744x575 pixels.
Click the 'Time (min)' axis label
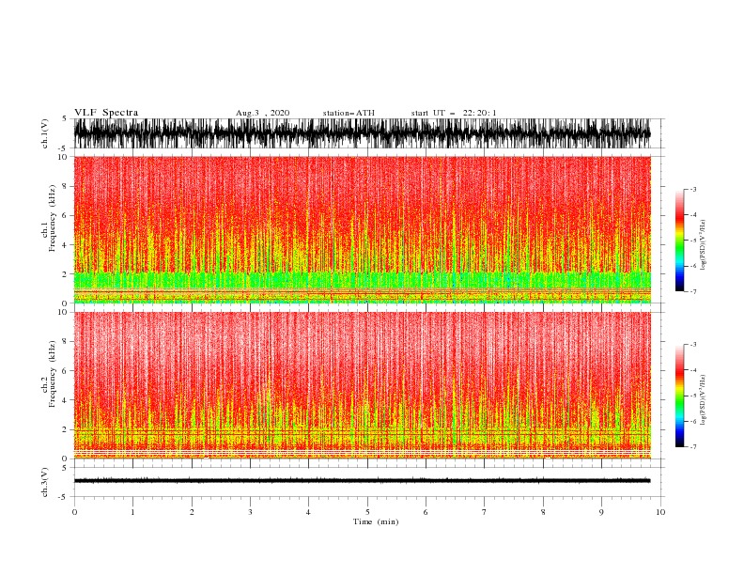[x=376, y=521]
